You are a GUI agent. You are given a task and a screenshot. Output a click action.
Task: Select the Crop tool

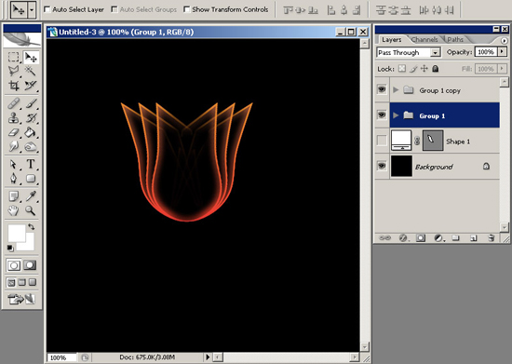[x=13, y=86]
